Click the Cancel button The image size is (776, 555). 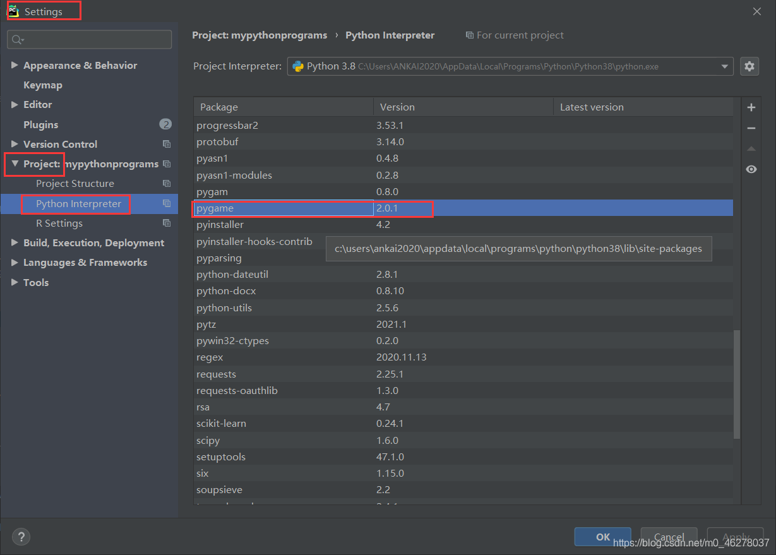point(669,537)
